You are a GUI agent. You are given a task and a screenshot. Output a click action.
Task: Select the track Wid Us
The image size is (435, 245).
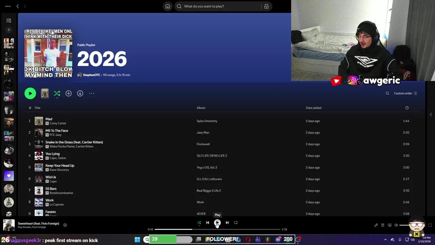click(51, 177)
